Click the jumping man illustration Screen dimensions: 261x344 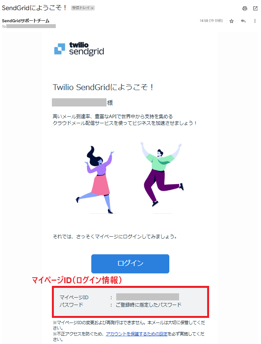click(x=162, y=174)
